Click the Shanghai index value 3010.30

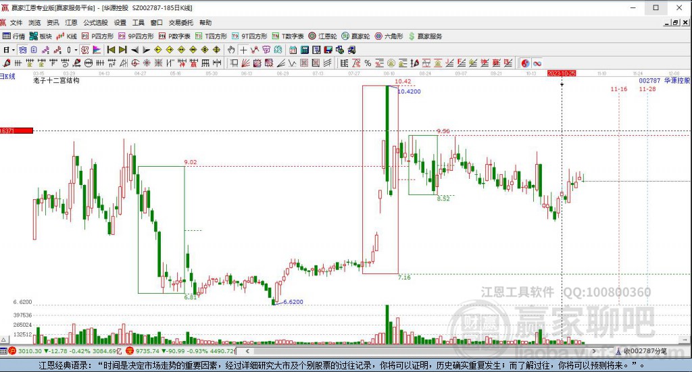click(30, 351)
